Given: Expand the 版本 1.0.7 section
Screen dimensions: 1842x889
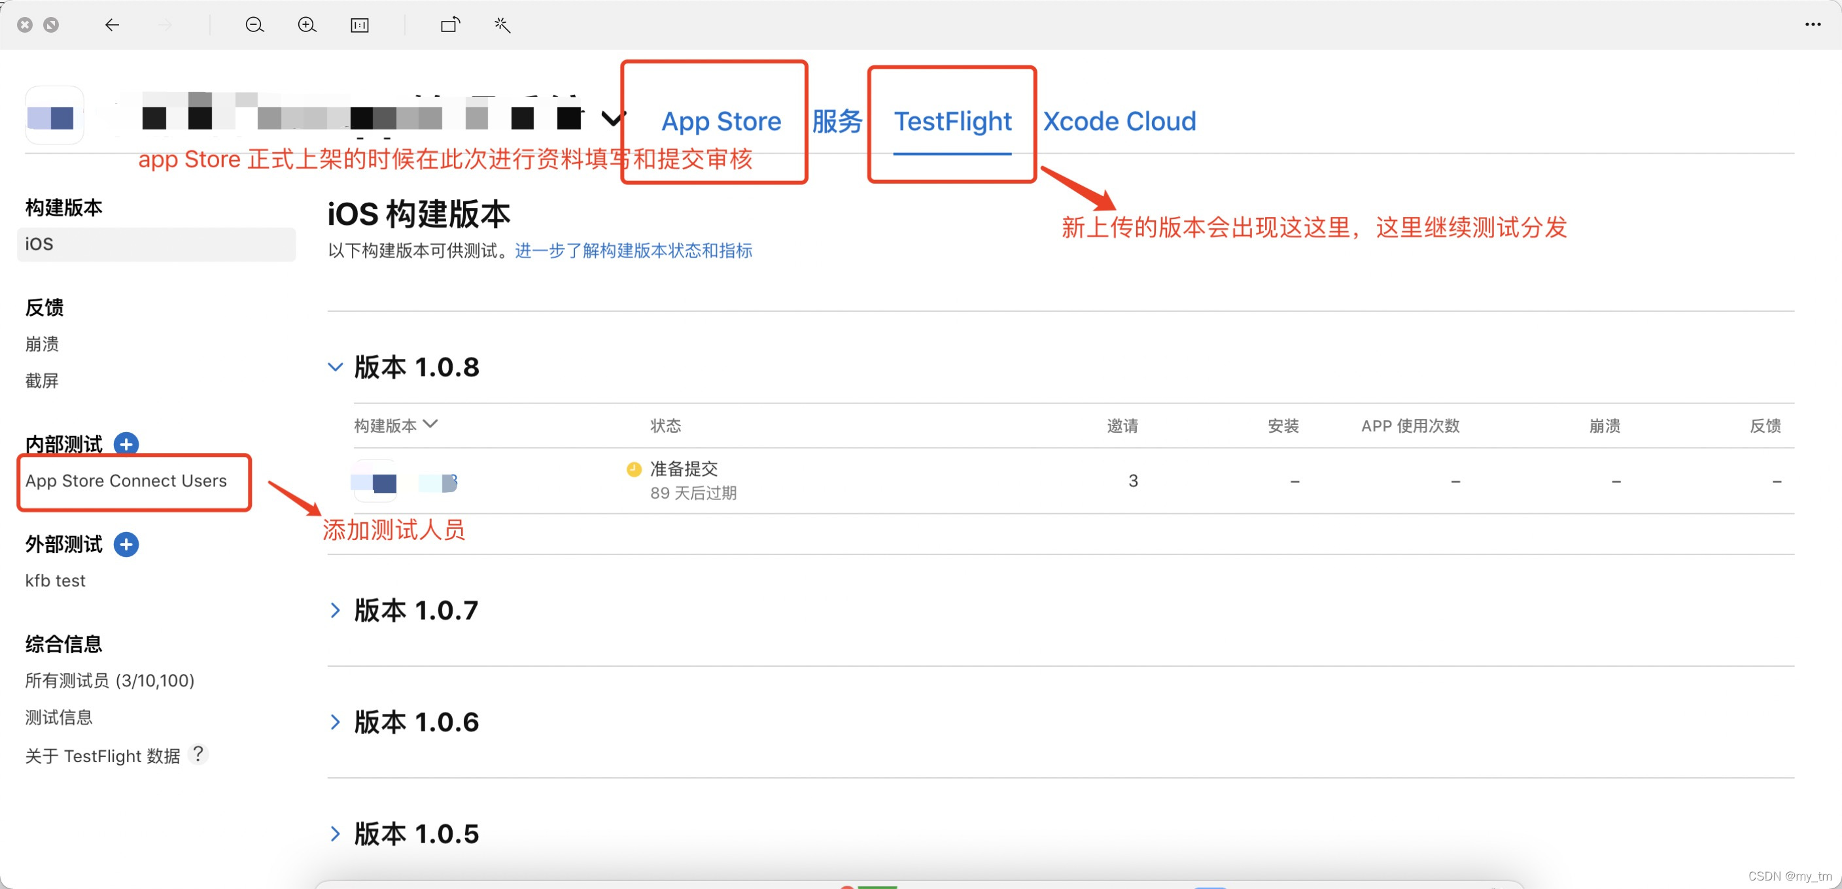Looking at the screenshot, I should click(x=336, y=611).
